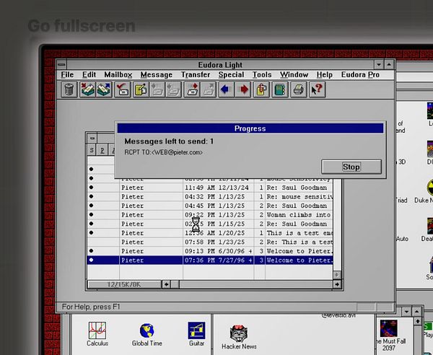
Task: Click the Print toolbar icon
Action: click(x=299, y=89)
